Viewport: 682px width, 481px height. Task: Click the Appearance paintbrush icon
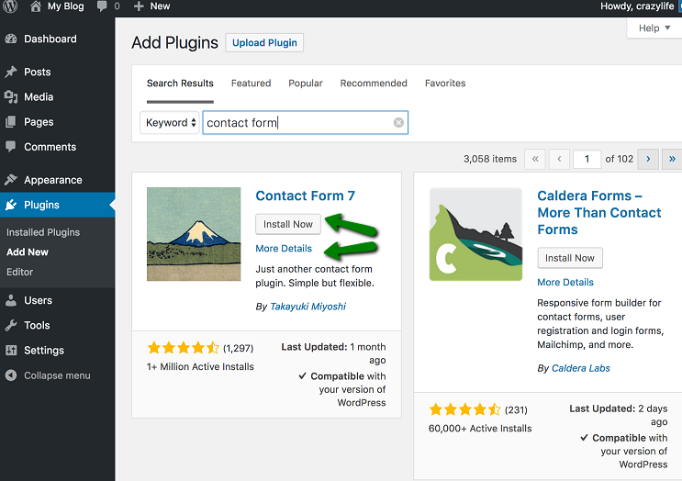coord(11,180)
